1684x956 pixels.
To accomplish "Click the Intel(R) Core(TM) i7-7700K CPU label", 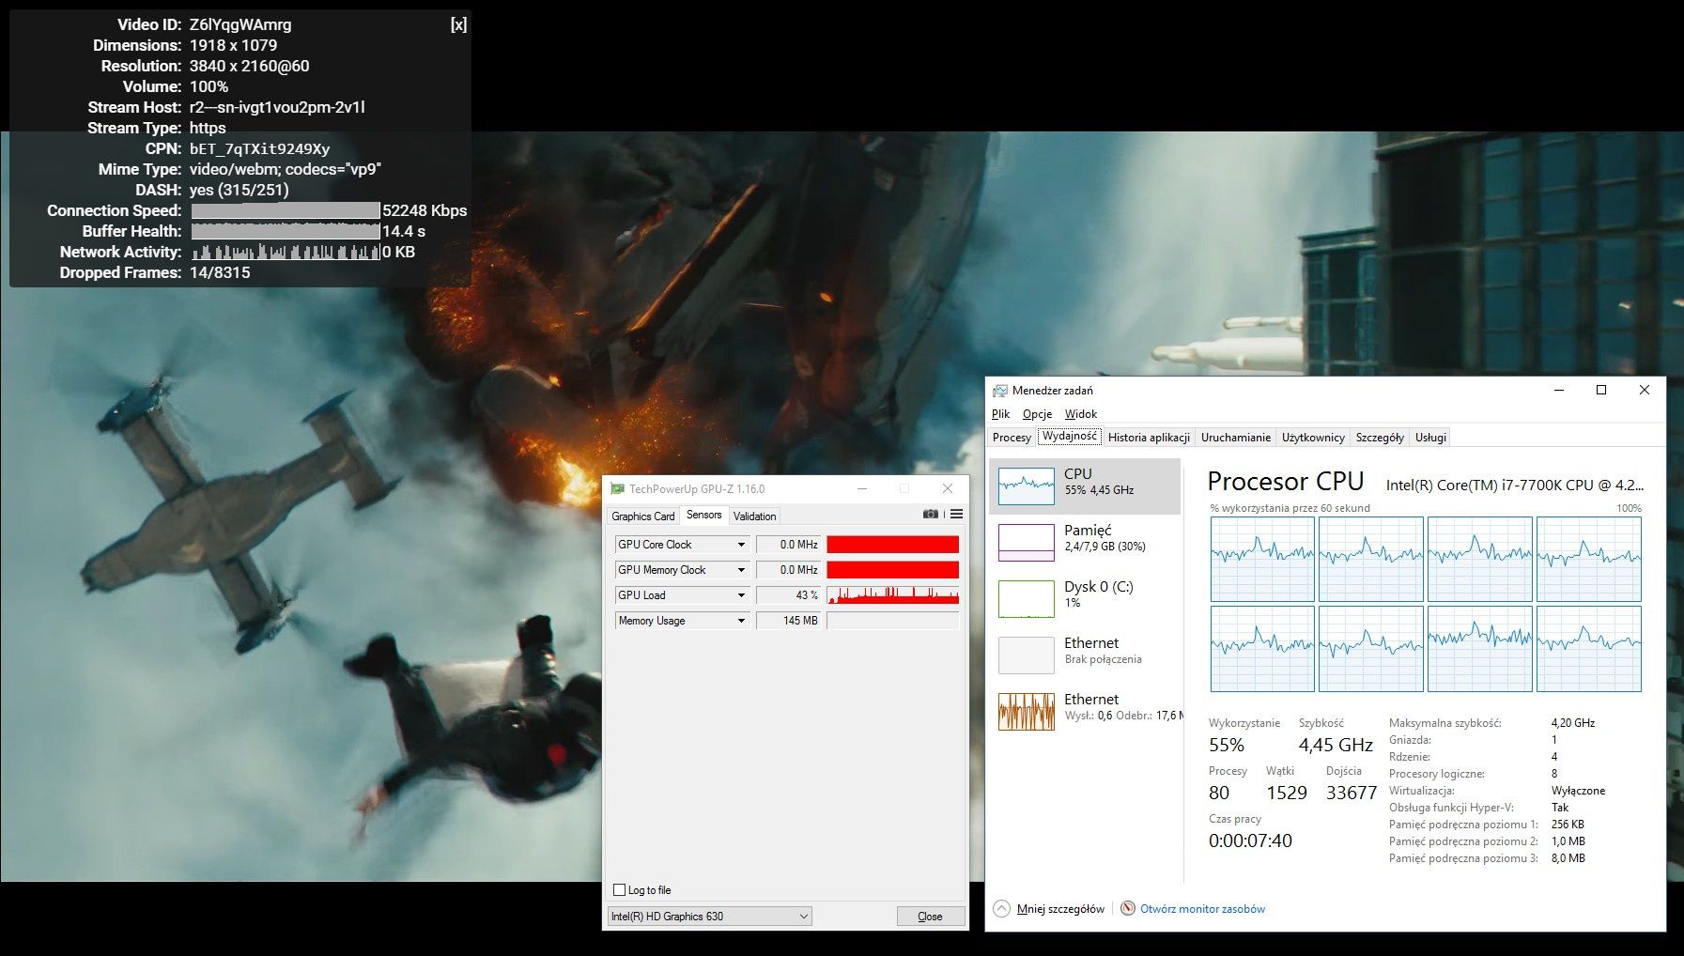I will [1515, 486].
